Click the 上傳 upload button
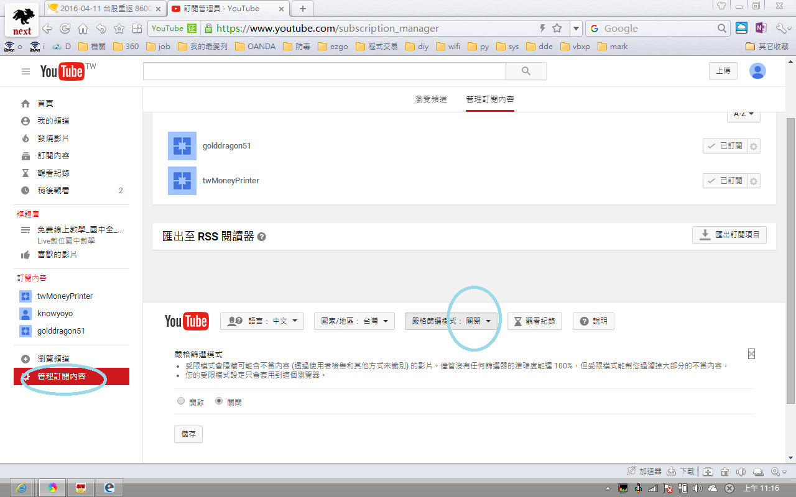Viewport: 796px width, 497px height. (723, 71)
